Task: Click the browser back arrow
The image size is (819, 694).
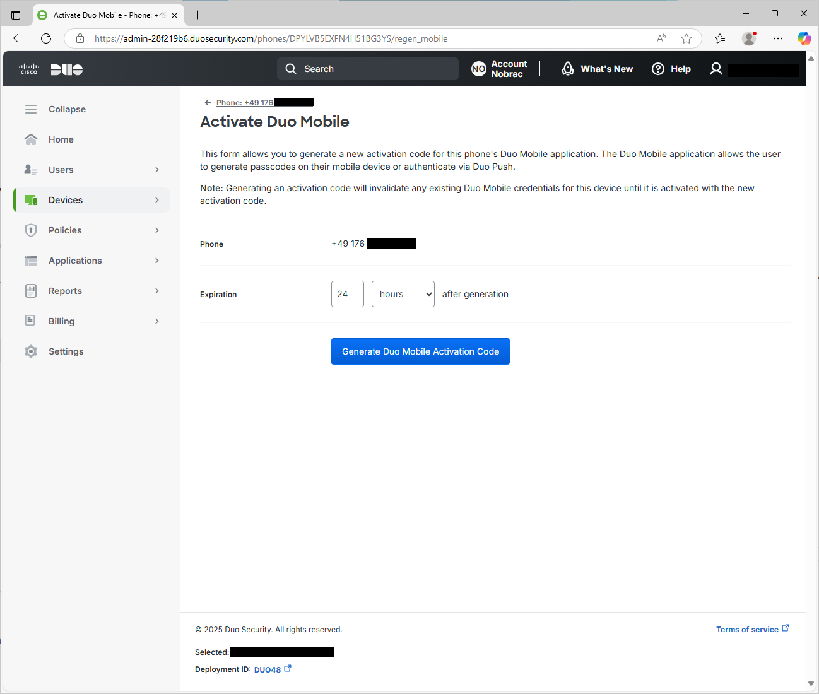Action: click(x=18, y=38)
